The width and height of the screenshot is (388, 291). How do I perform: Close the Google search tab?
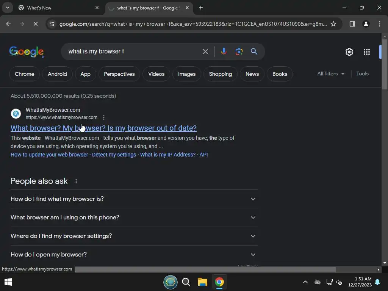tap(187, 8)
